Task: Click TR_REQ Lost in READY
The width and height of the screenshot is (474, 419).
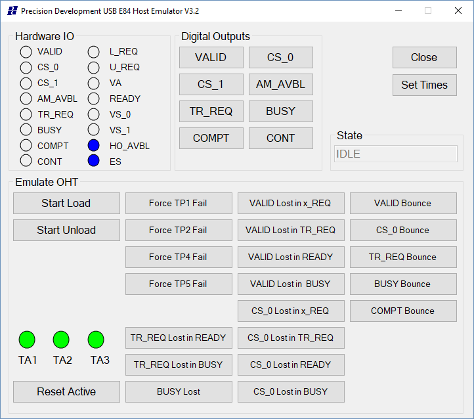Action: [x=179, y=338]
